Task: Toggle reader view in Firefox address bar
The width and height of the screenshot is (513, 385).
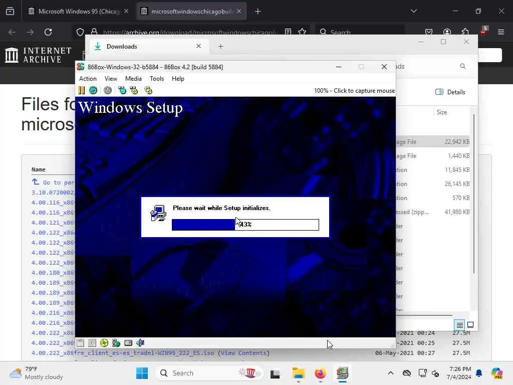Action: [x=288, y=32]
